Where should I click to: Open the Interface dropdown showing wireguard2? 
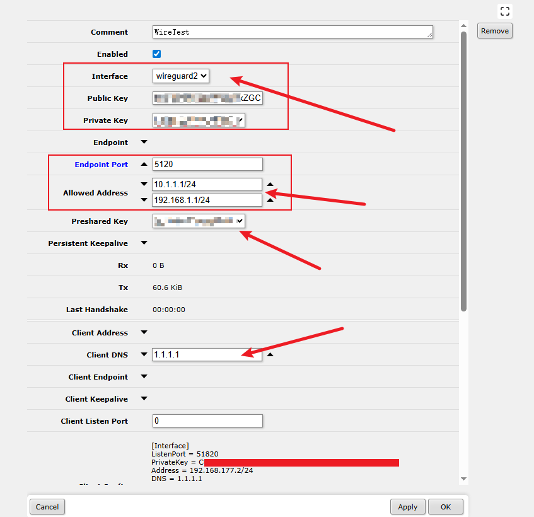180,76
